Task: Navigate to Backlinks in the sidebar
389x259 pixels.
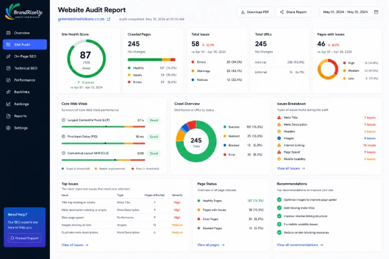Action: point(25,92)
